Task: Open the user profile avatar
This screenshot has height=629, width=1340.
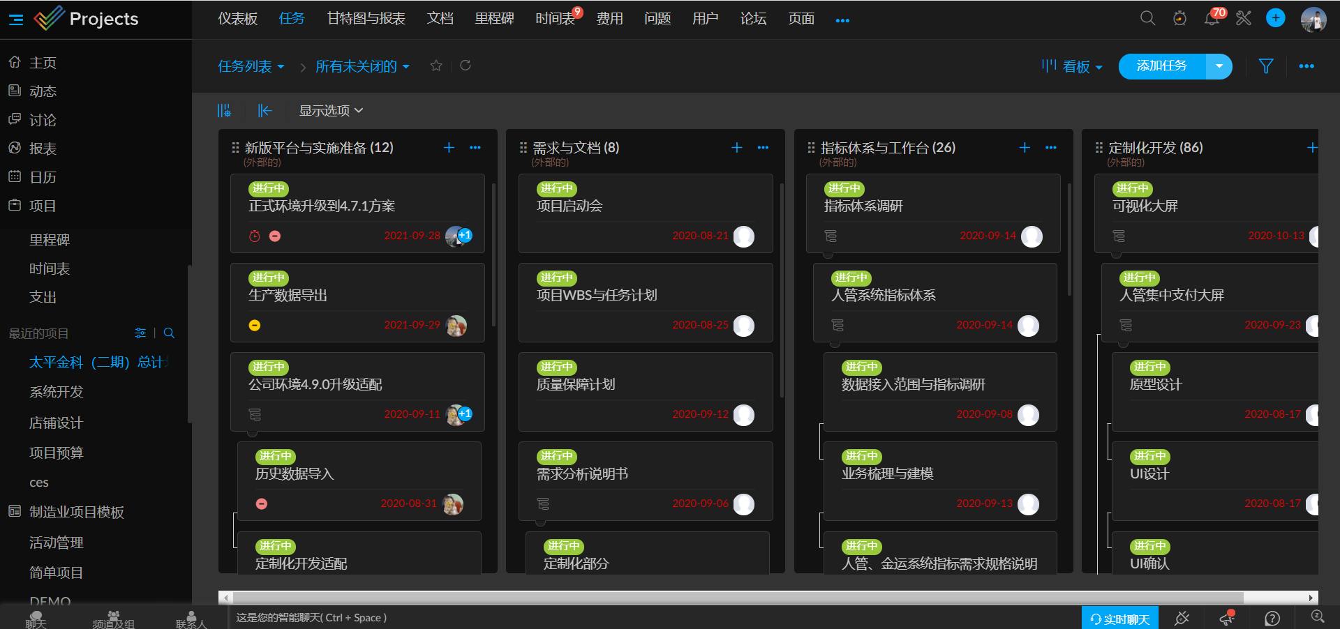Action: click(1313, 20)
